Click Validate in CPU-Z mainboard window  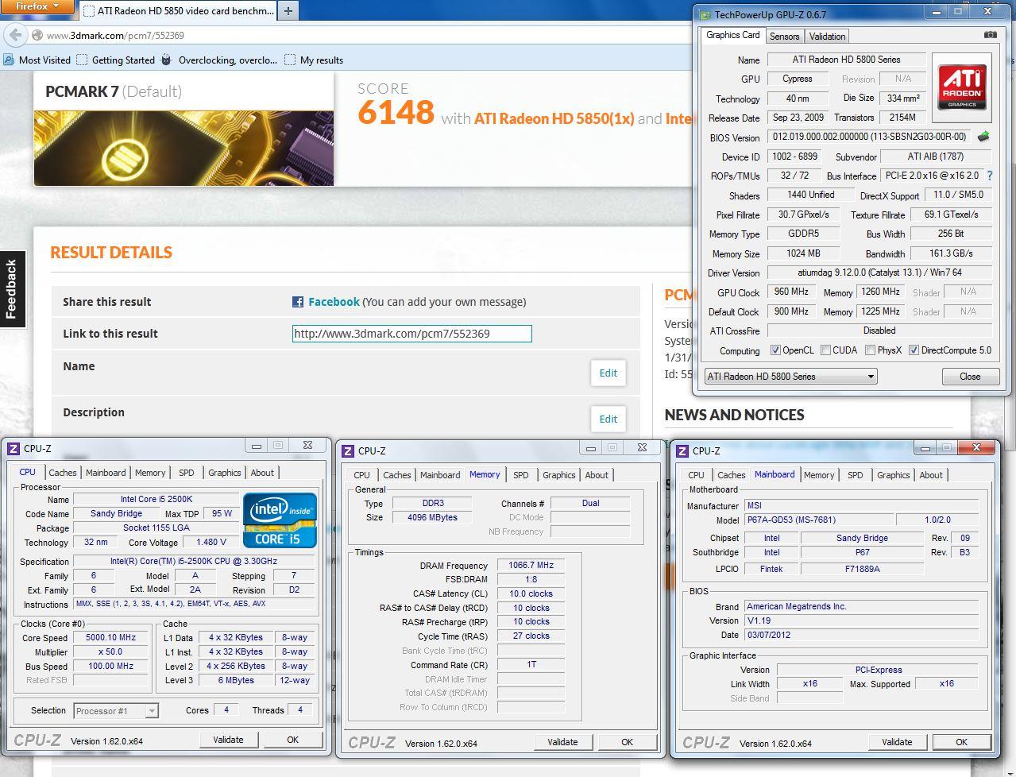pyautogui.click(x=897, y=742)
